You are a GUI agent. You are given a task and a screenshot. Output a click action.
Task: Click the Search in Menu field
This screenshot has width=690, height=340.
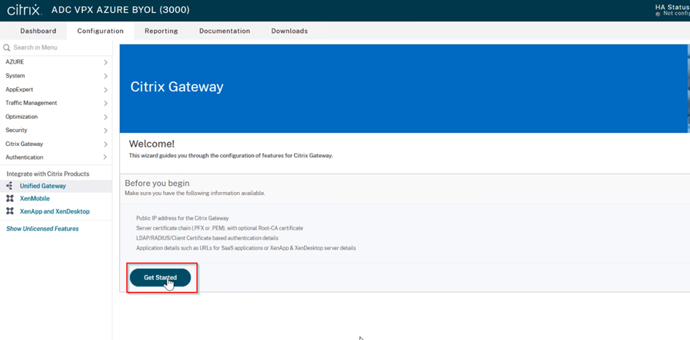(x=56, y=47)
